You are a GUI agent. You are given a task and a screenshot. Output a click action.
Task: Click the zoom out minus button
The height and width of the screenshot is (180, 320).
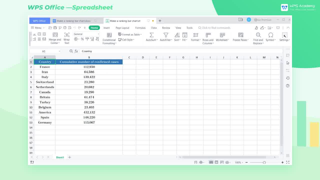point(246,162)
